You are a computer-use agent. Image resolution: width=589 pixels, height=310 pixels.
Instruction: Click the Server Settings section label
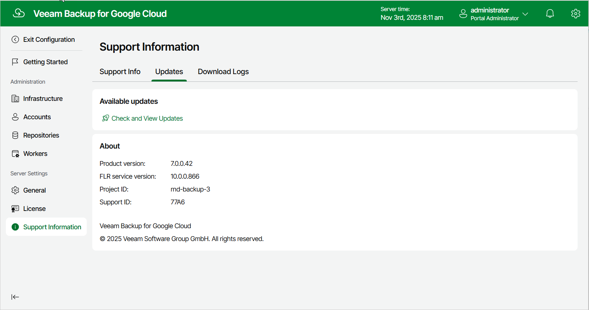tap(29, 174)
